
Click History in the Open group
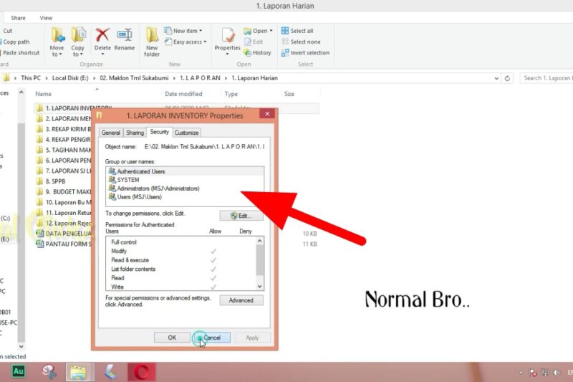pos(258,52)
